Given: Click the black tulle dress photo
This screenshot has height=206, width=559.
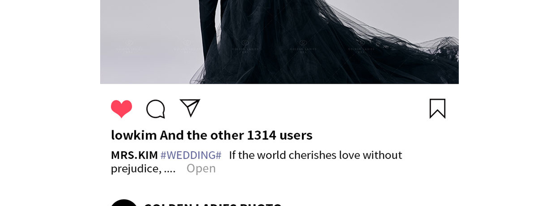Looking at the screenshot, I should (x=279, y=42).
